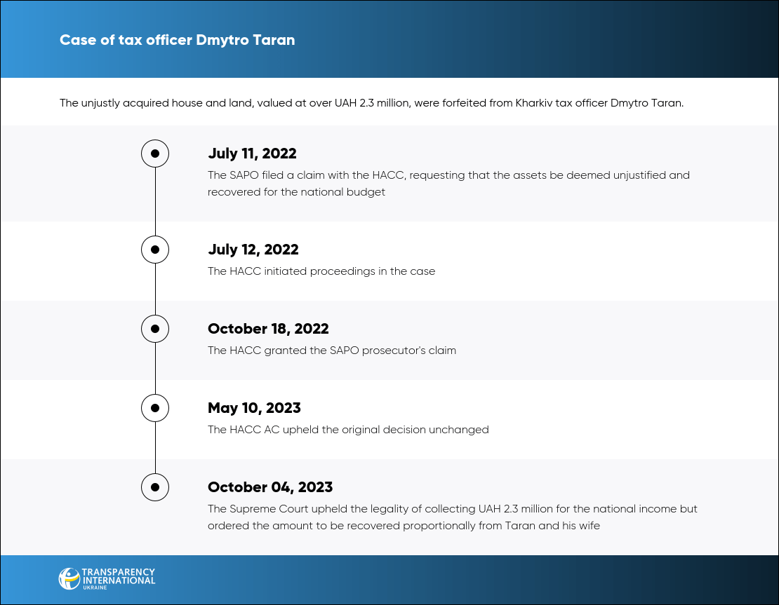Select the "May 10, 2023" date heading
Image resolution: width=779 pixels, height=605 pixels.
(x=254, y=408)
